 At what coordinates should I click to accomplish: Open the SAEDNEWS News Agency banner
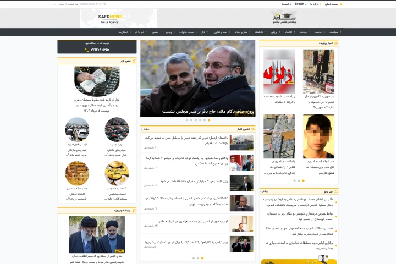click(119, 19)
